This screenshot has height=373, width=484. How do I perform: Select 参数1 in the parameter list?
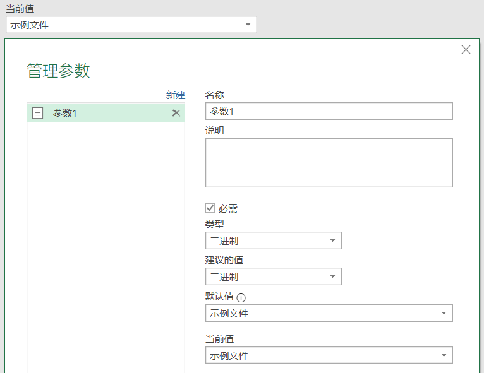pyautogui.click(x=106, y=113)
